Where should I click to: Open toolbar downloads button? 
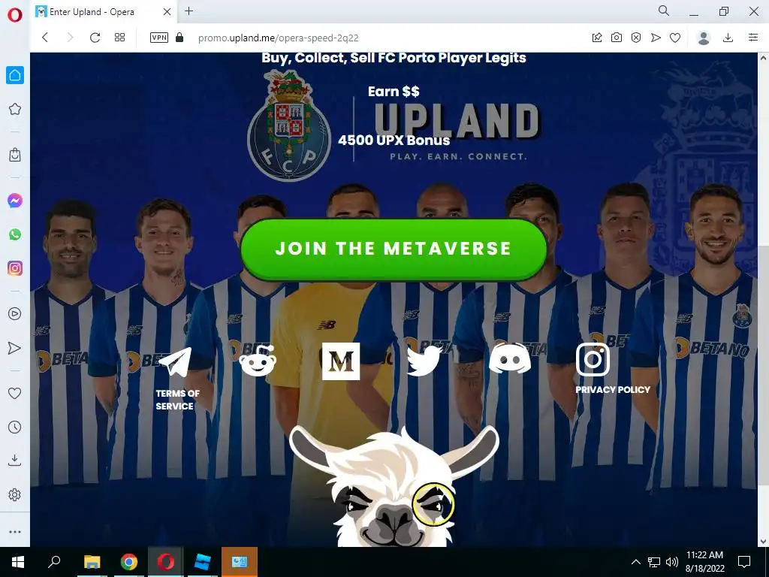[x=728, y=38]
